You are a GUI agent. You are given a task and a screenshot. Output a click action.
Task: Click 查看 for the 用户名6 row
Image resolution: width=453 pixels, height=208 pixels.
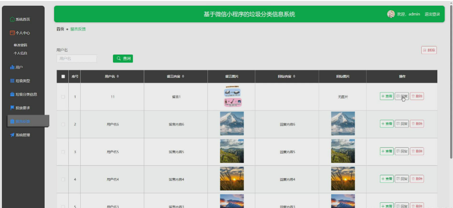[x=387, y=124]
